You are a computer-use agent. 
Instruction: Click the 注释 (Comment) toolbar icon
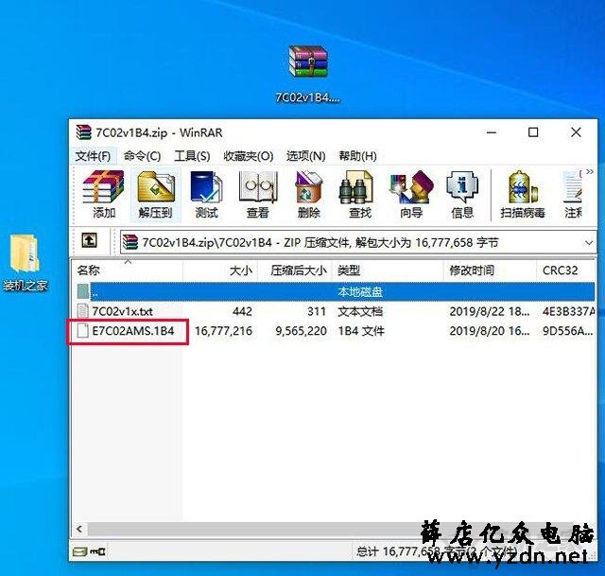click(573, 195)
